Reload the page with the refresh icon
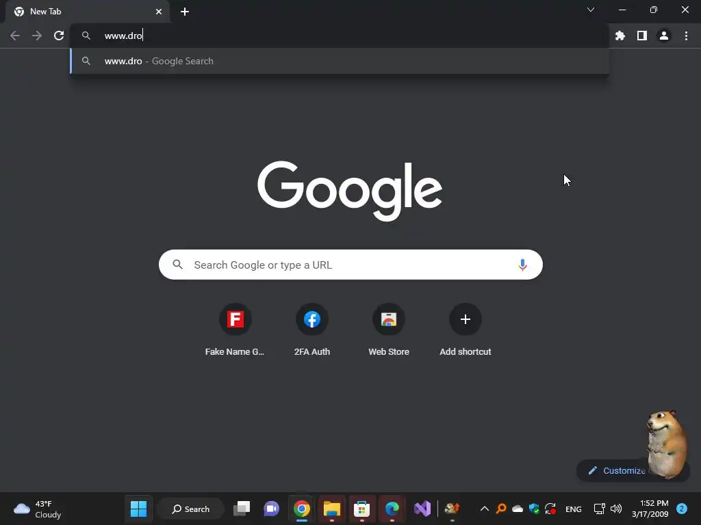 [x=59, y=36]
